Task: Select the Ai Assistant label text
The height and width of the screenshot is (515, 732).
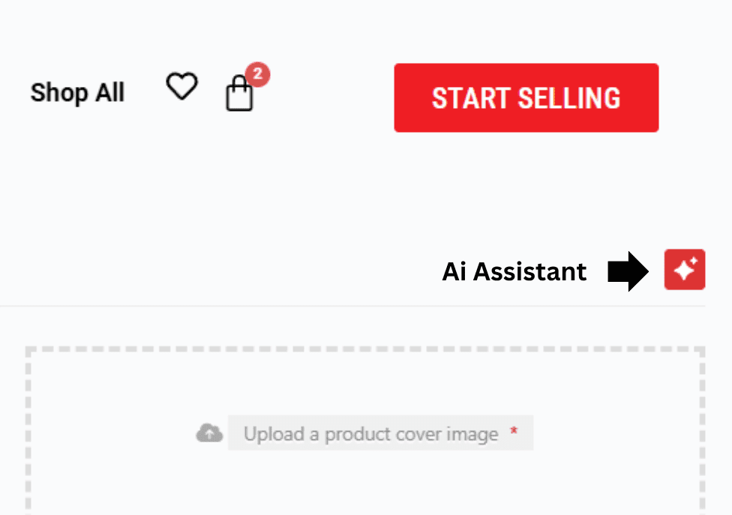Action: (x=514, y=271)
